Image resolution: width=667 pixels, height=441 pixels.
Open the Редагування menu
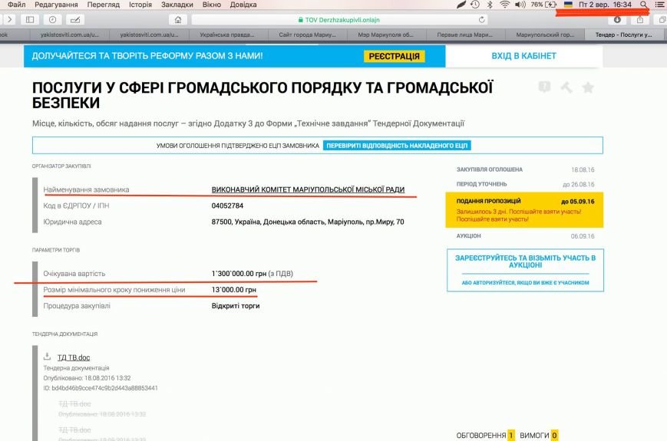click(x=56, y=5)
